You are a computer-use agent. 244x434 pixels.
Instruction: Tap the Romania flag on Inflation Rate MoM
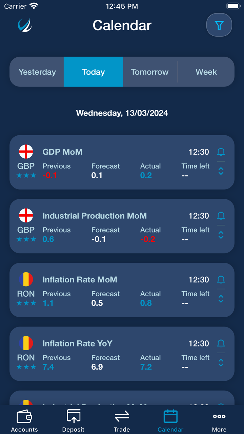tap(26, 279)
